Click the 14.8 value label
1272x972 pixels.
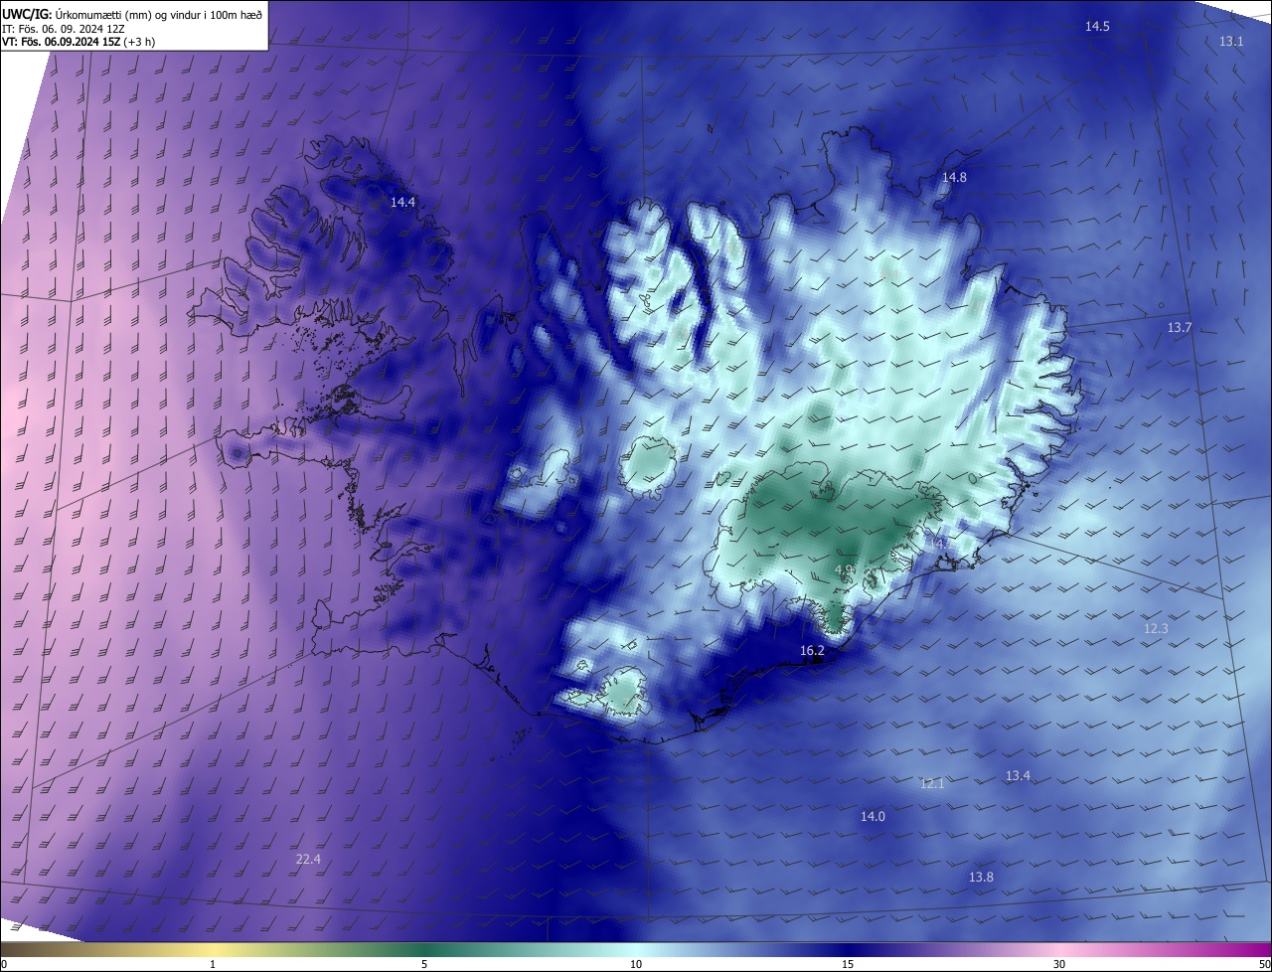tap(954, 178)
